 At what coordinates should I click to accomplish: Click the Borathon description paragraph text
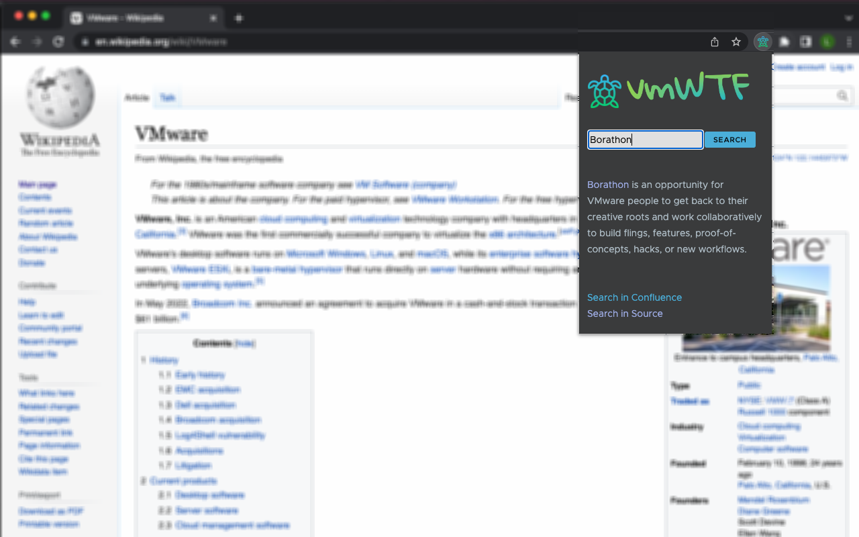(674, 217)
